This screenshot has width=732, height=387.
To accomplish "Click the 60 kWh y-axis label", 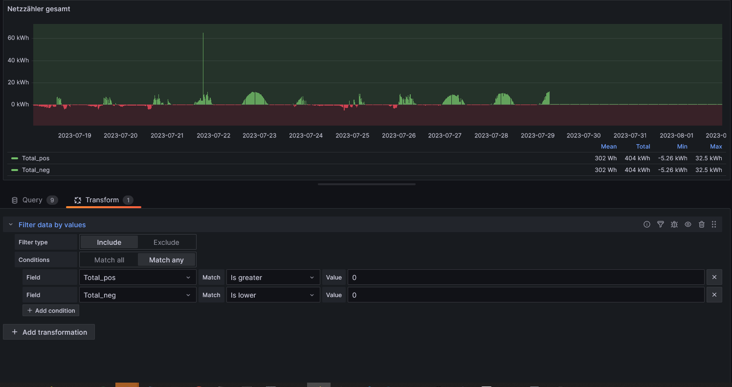I will tap(18, 38).
